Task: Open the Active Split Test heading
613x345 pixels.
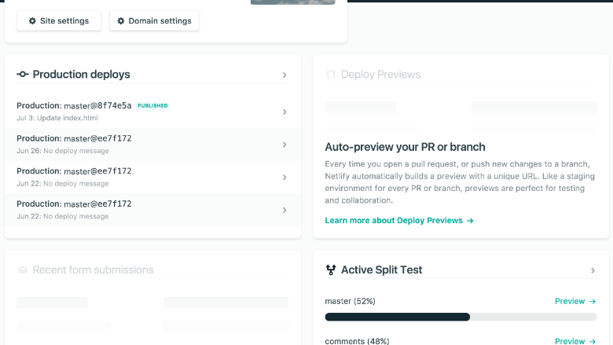Action: (x=381, y=270)
